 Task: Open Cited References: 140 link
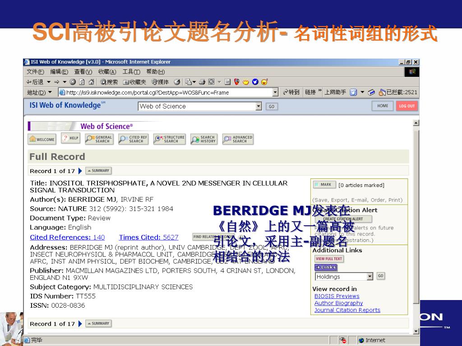click(x=68, y=237)
